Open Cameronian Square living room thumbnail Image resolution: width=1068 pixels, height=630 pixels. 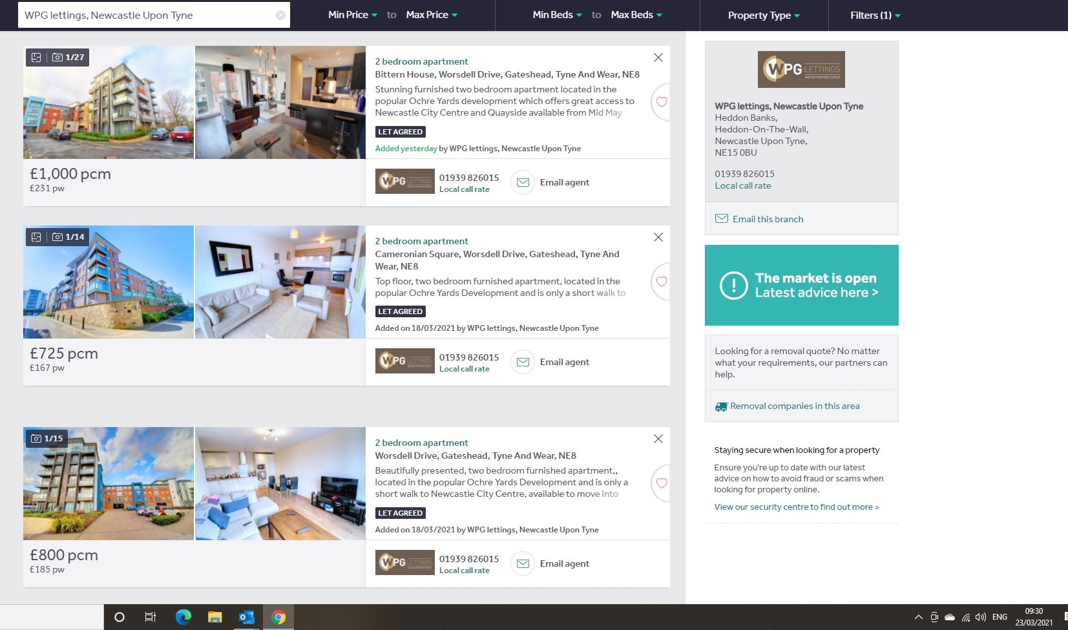(280, 282)
